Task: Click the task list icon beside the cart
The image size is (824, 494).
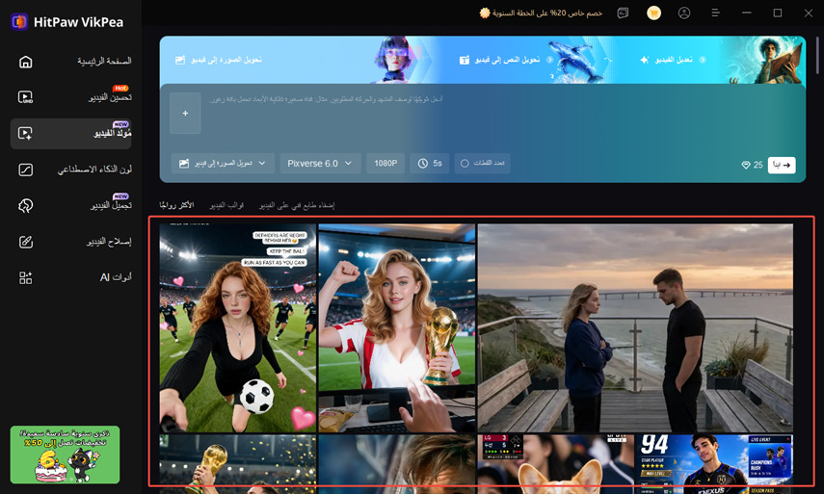Action: [x=623, y=13]
